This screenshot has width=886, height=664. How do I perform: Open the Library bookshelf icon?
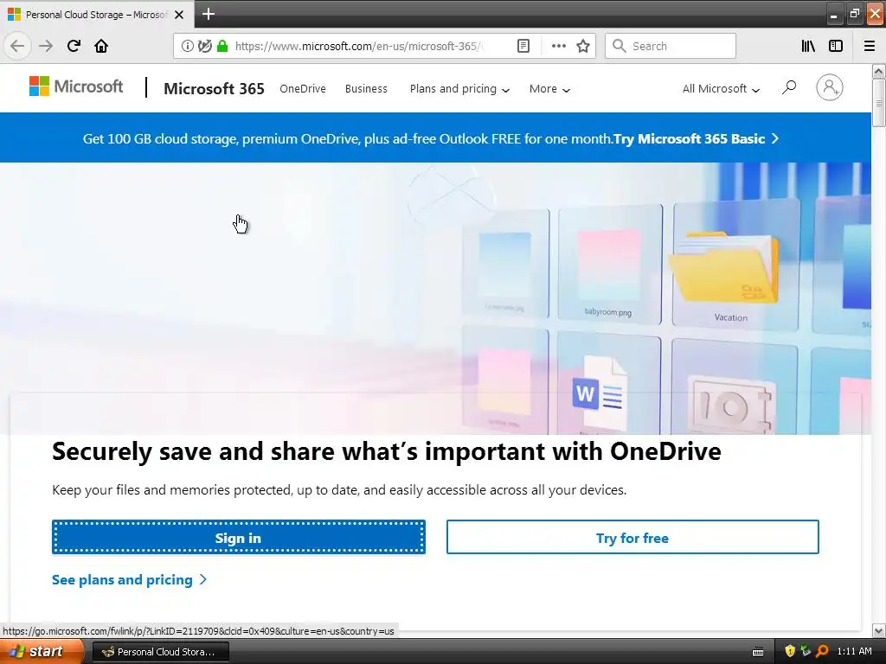coord(808,47)
